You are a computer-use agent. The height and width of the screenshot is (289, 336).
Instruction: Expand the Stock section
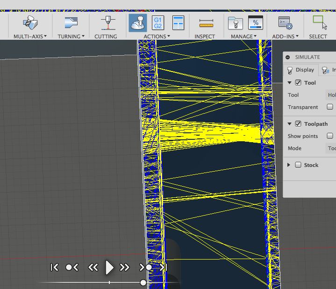click(289, 165)
